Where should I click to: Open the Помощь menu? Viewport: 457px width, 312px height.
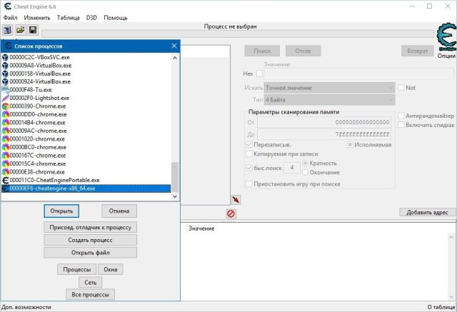coord(116,16)
